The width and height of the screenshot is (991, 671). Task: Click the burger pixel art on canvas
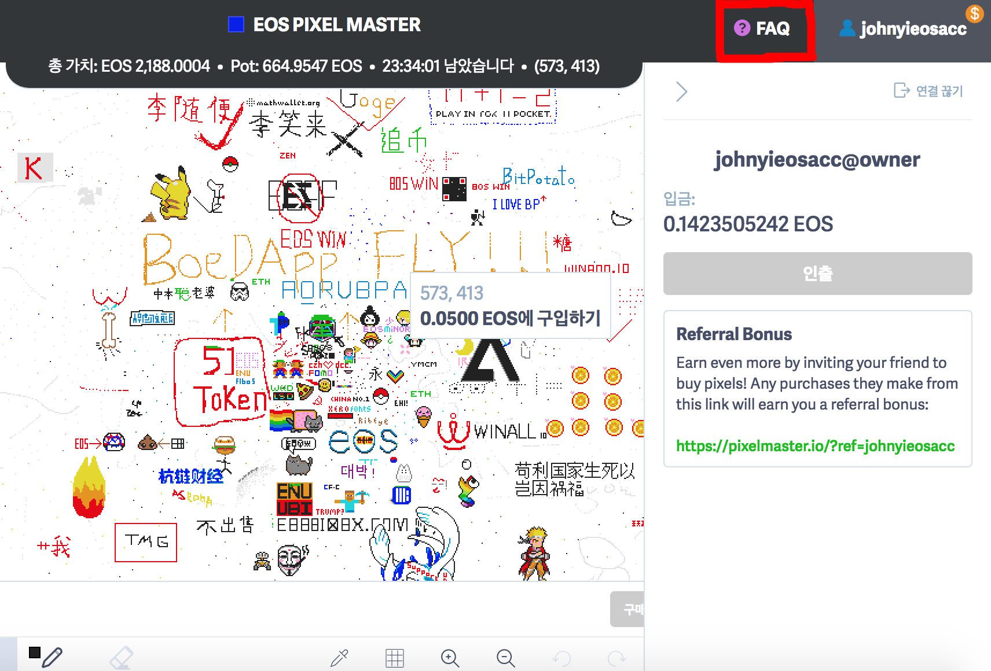(x=224, y=446)
